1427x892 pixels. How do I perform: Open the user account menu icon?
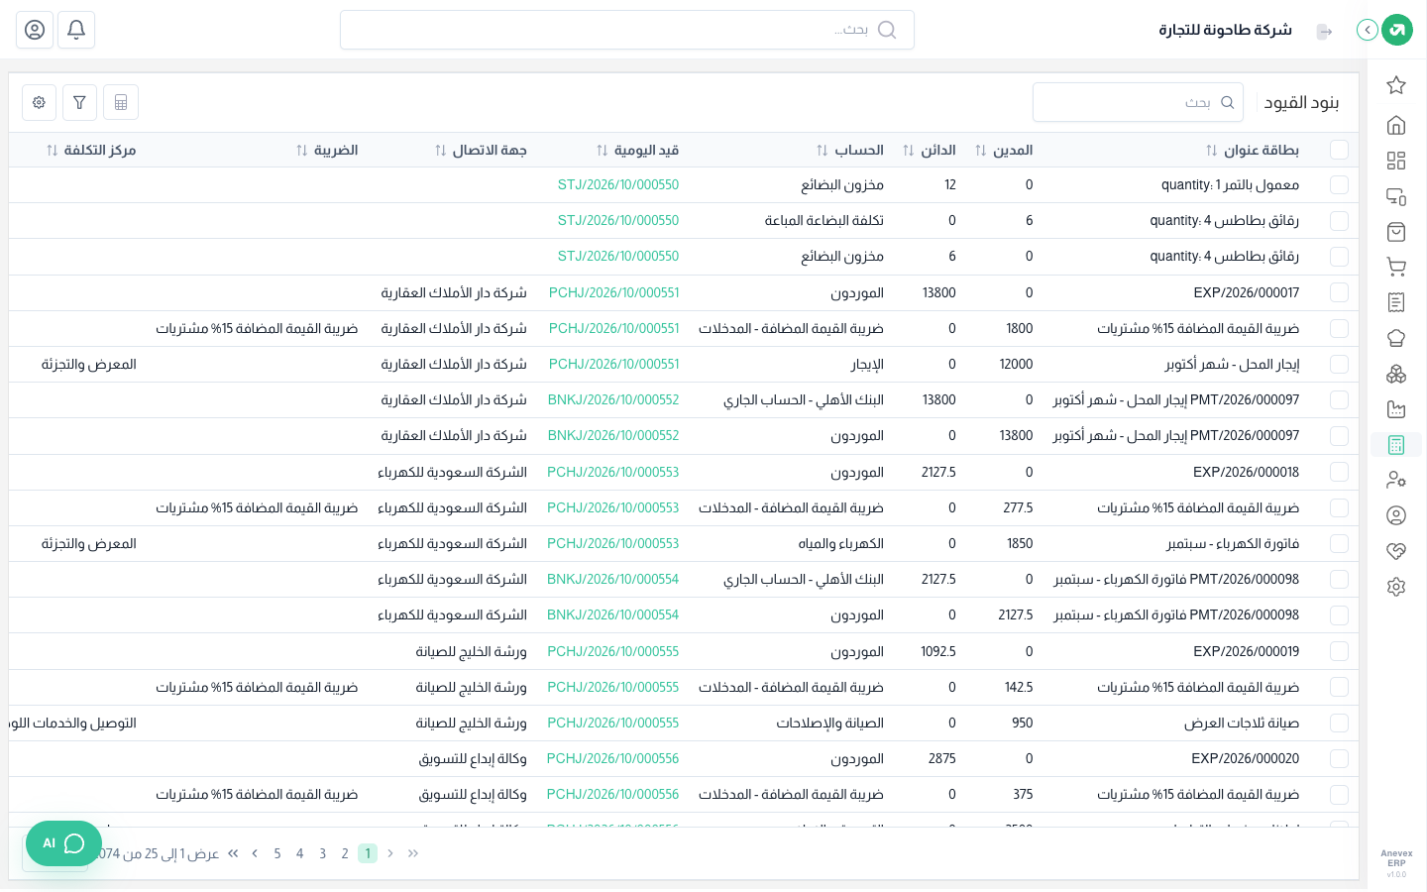coord(35,30)
